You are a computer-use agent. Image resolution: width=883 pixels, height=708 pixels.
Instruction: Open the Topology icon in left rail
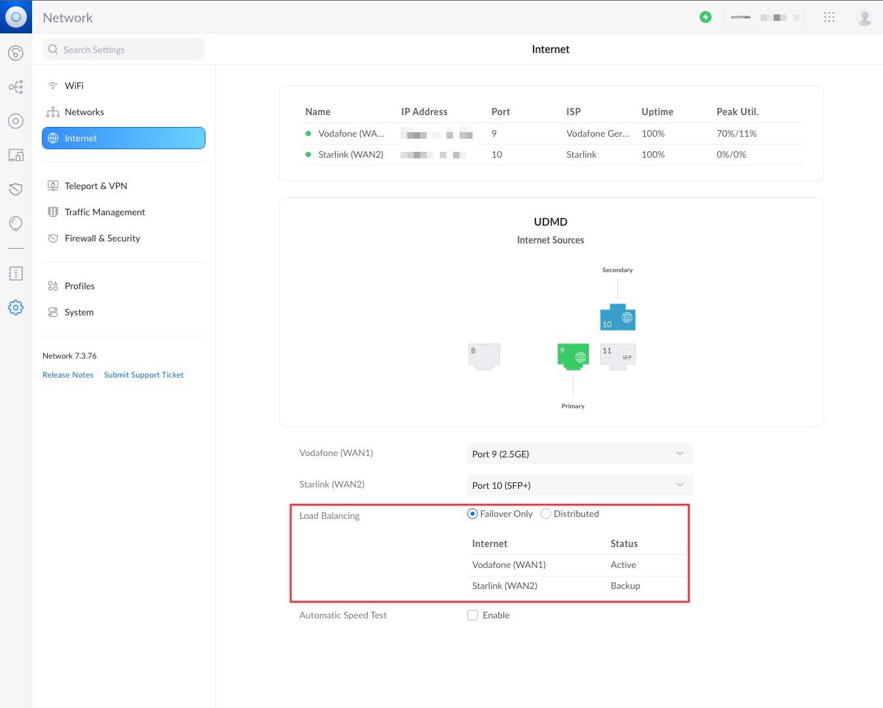click(x=16, y=87)
